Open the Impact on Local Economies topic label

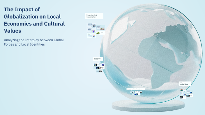point(98,59)
